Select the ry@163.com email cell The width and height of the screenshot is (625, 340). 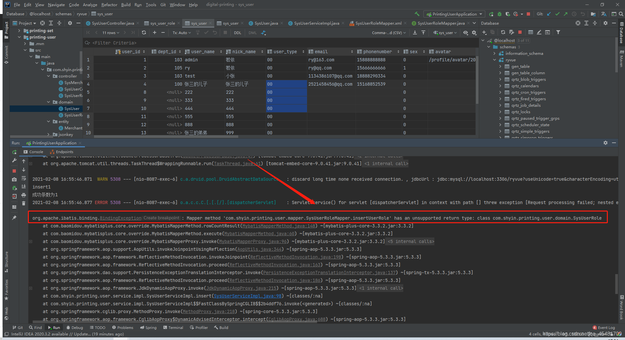[331, 60]
